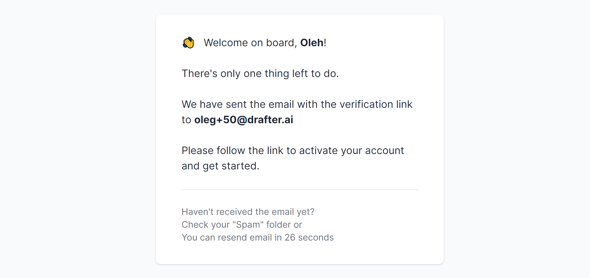
Task: Click the quoted word "Spam"
Action: 248,225
